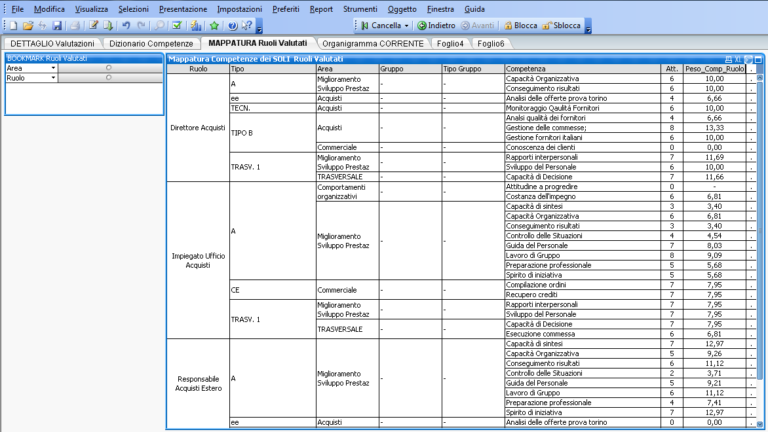Select the Organigramma CORRENTE sheet tab
The image size is (768, 432).
pyautogui.click(x=374, y=44)
